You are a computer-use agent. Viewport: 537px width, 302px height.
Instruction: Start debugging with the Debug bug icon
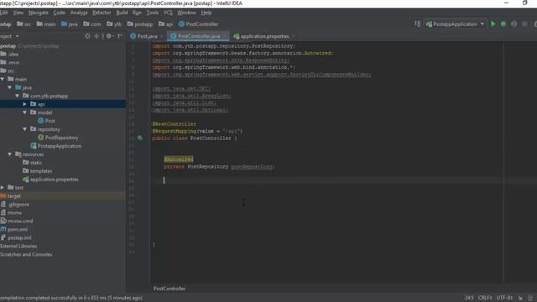pyautogui.click(x=503, y=24)
